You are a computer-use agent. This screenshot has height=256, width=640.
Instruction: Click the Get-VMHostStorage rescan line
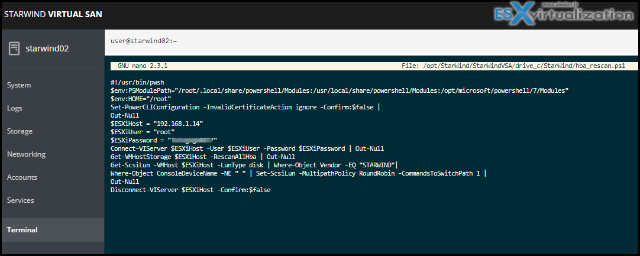(x=203, y=157)
